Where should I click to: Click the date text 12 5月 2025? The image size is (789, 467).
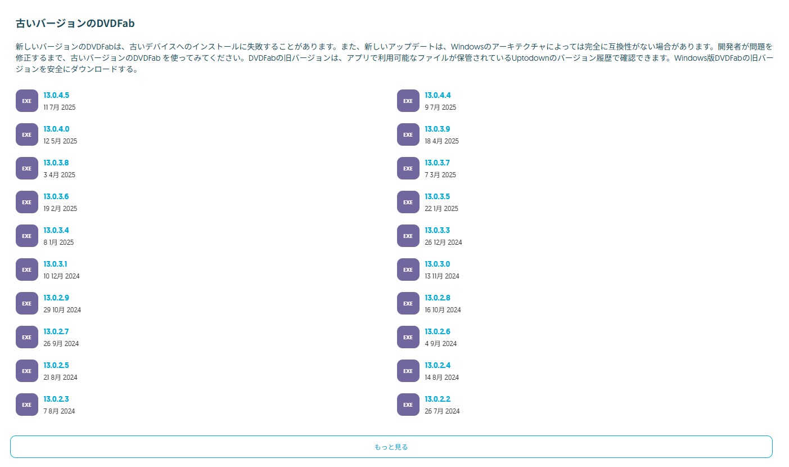[x=60, y=141]
